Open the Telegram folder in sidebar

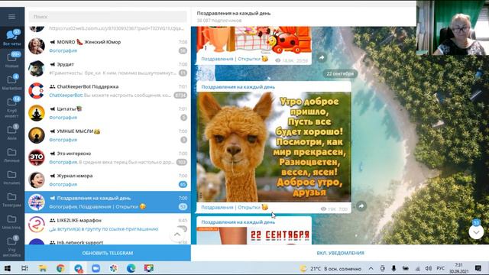[x=12, y=200]
